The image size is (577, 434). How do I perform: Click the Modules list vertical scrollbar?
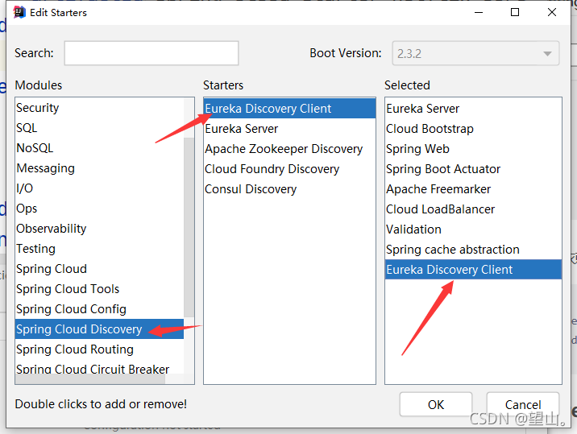tap(189, 227)
